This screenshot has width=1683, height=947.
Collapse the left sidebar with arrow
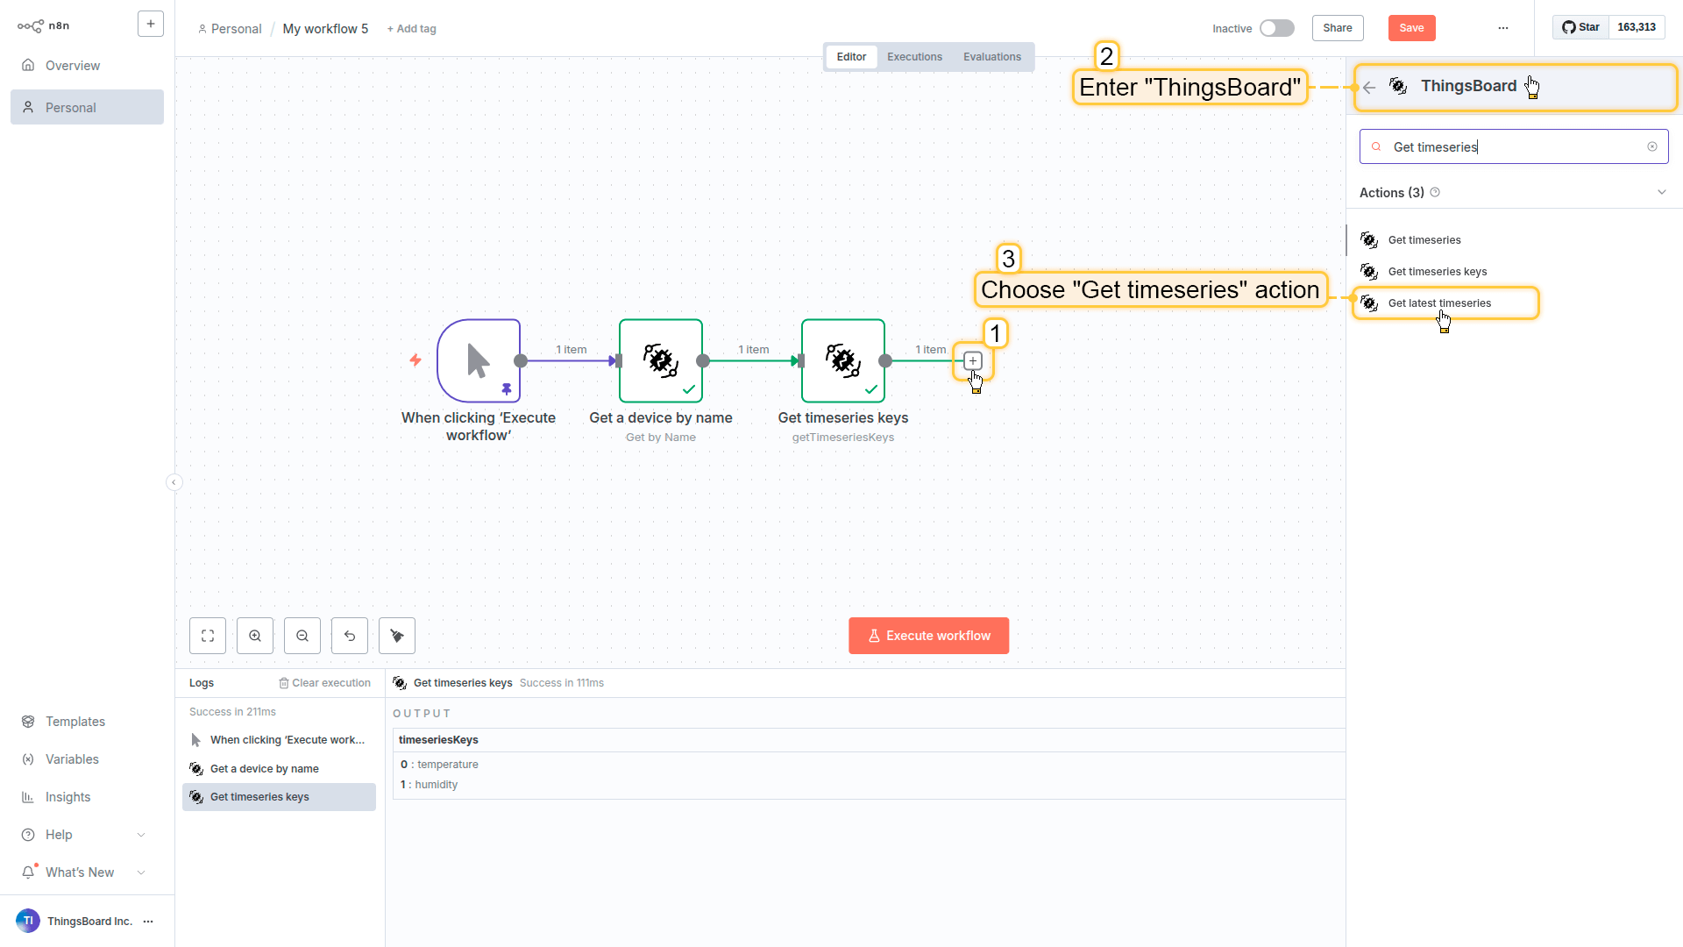(x=174, y=482)
